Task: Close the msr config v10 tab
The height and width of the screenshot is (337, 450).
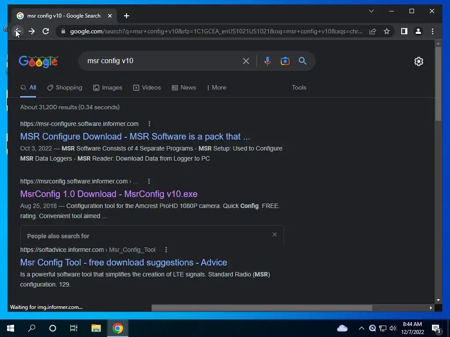Action: (109, 16)
